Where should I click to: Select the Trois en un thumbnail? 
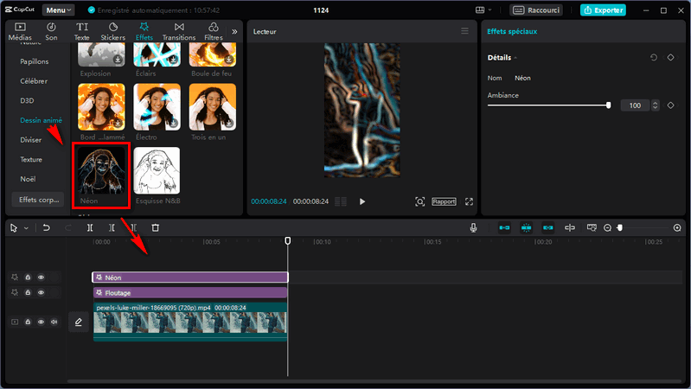[x=213, y=107]
